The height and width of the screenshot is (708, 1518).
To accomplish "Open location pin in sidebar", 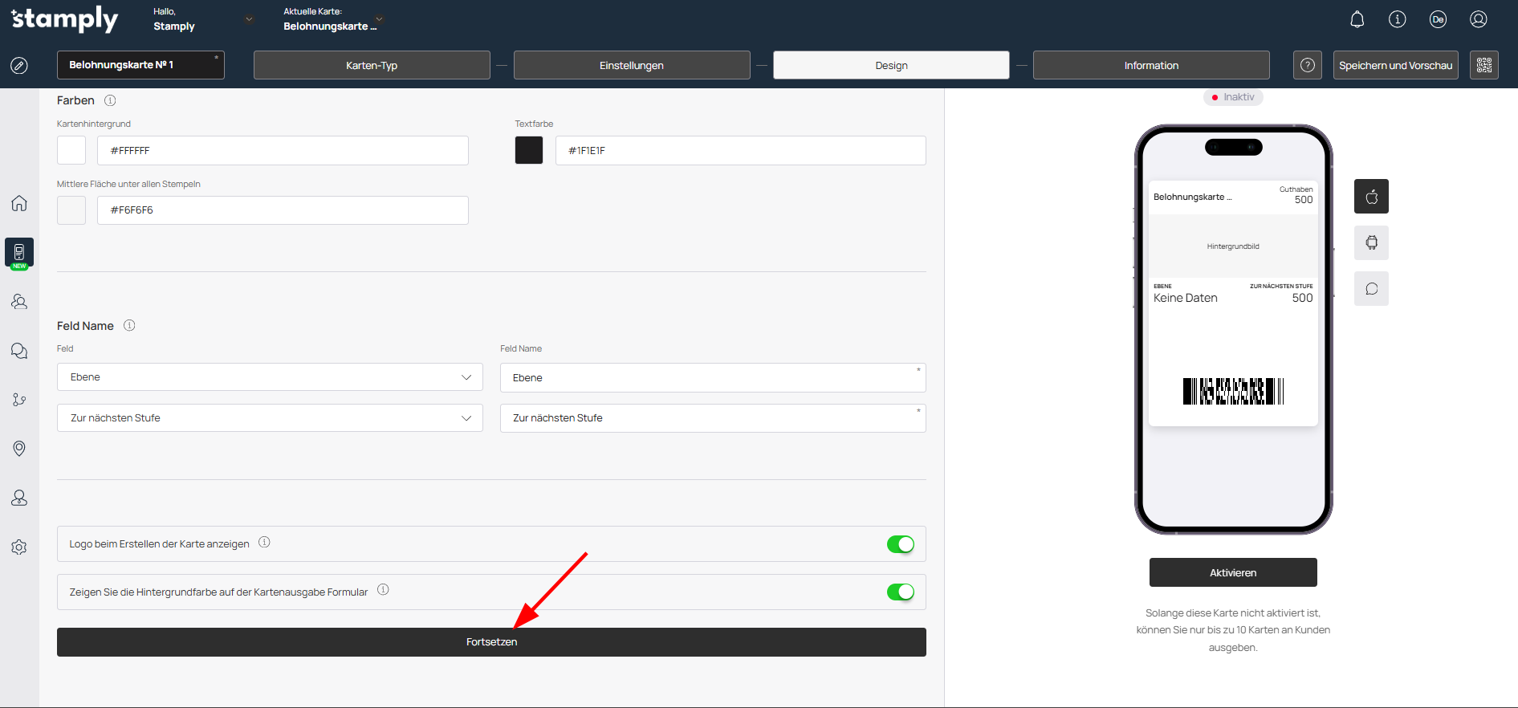I will 19,449.
